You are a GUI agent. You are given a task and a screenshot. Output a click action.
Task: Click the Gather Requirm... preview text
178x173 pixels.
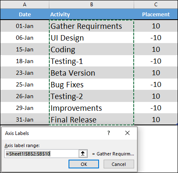tap(115, 154)
